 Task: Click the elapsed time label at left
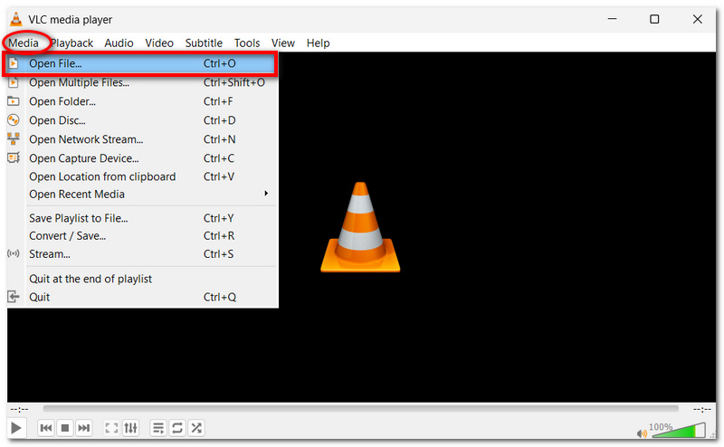19,410
